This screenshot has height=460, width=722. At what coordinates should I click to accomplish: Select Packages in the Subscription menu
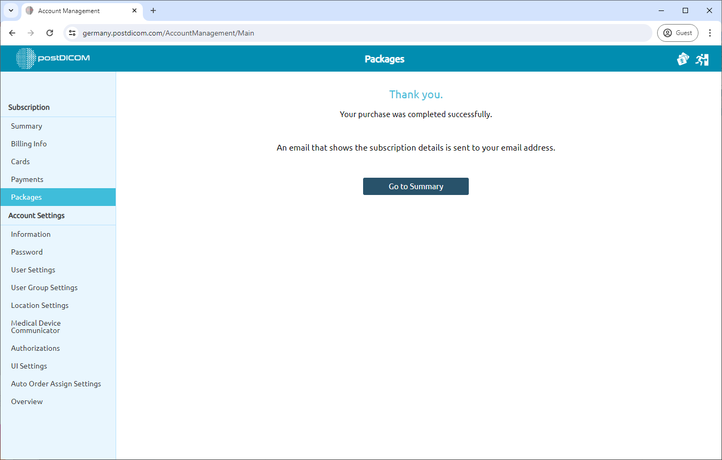(26, 197)
